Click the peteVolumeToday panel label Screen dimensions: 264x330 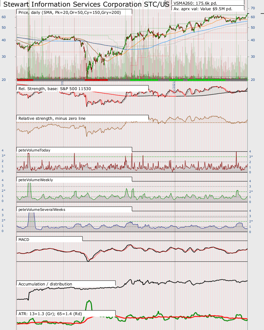[x=34, y=150]
